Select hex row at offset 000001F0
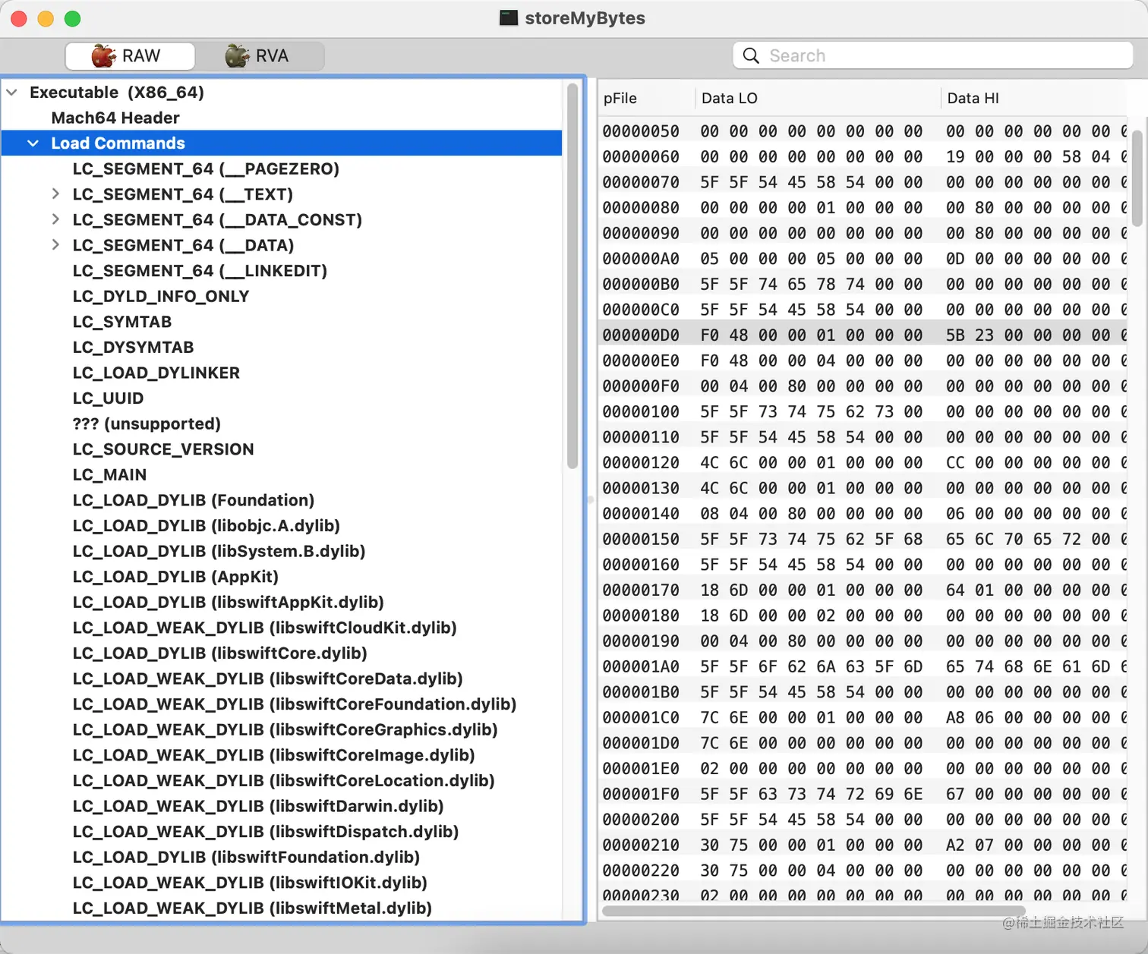 point(864,795)
